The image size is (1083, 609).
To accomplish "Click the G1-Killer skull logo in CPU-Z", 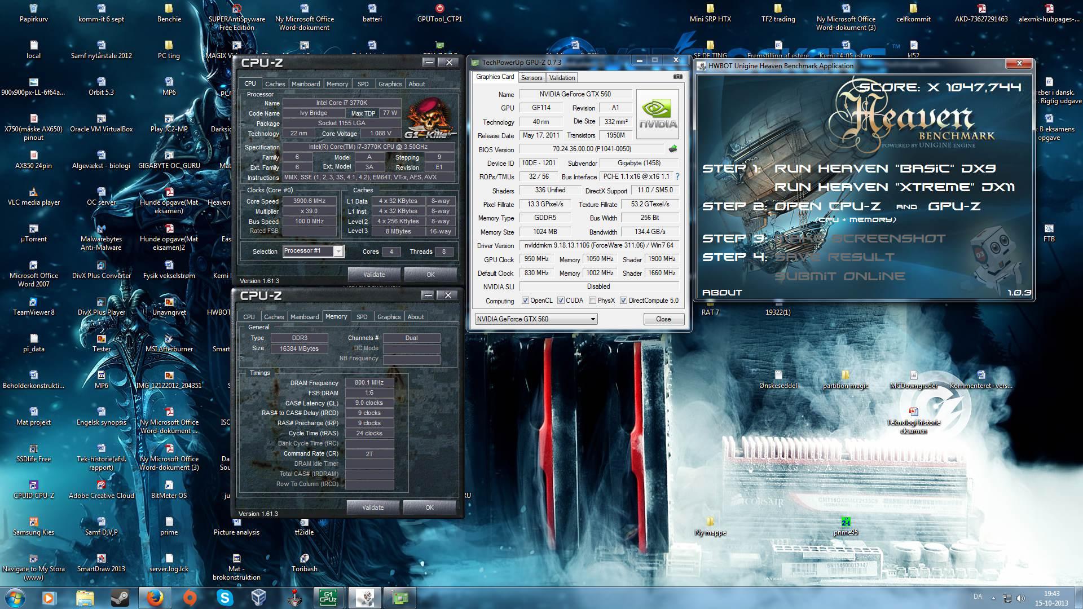I will (x=429, y=118).
